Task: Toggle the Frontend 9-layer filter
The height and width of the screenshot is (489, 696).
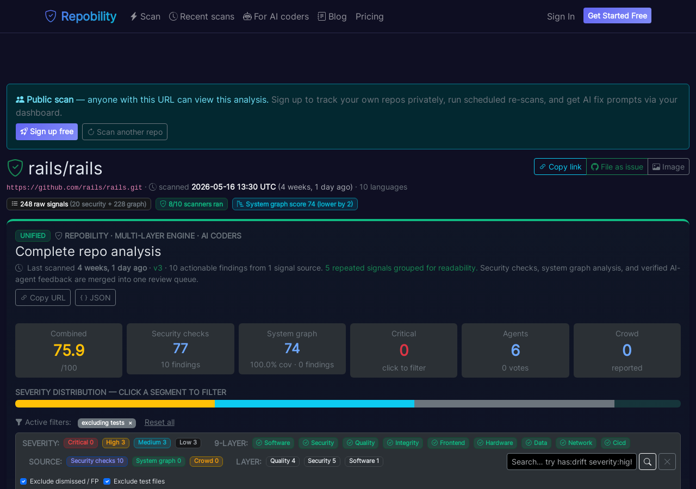Action: [448, 443]
